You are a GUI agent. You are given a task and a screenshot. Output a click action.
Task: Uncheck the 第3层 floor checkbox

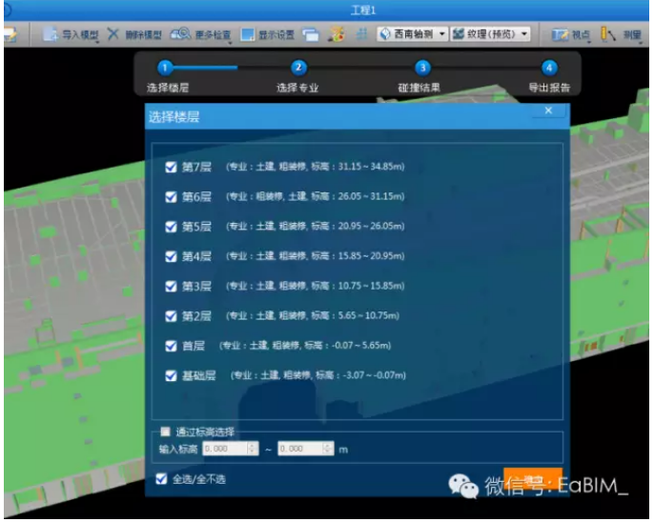pyautogui.click(x=171, y=286)
